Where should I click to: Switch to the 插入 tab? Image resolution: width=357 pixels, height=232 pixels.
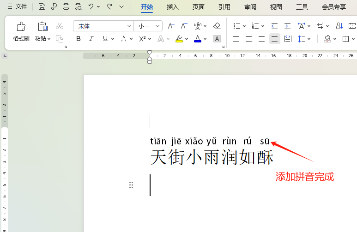pos(173,7)
